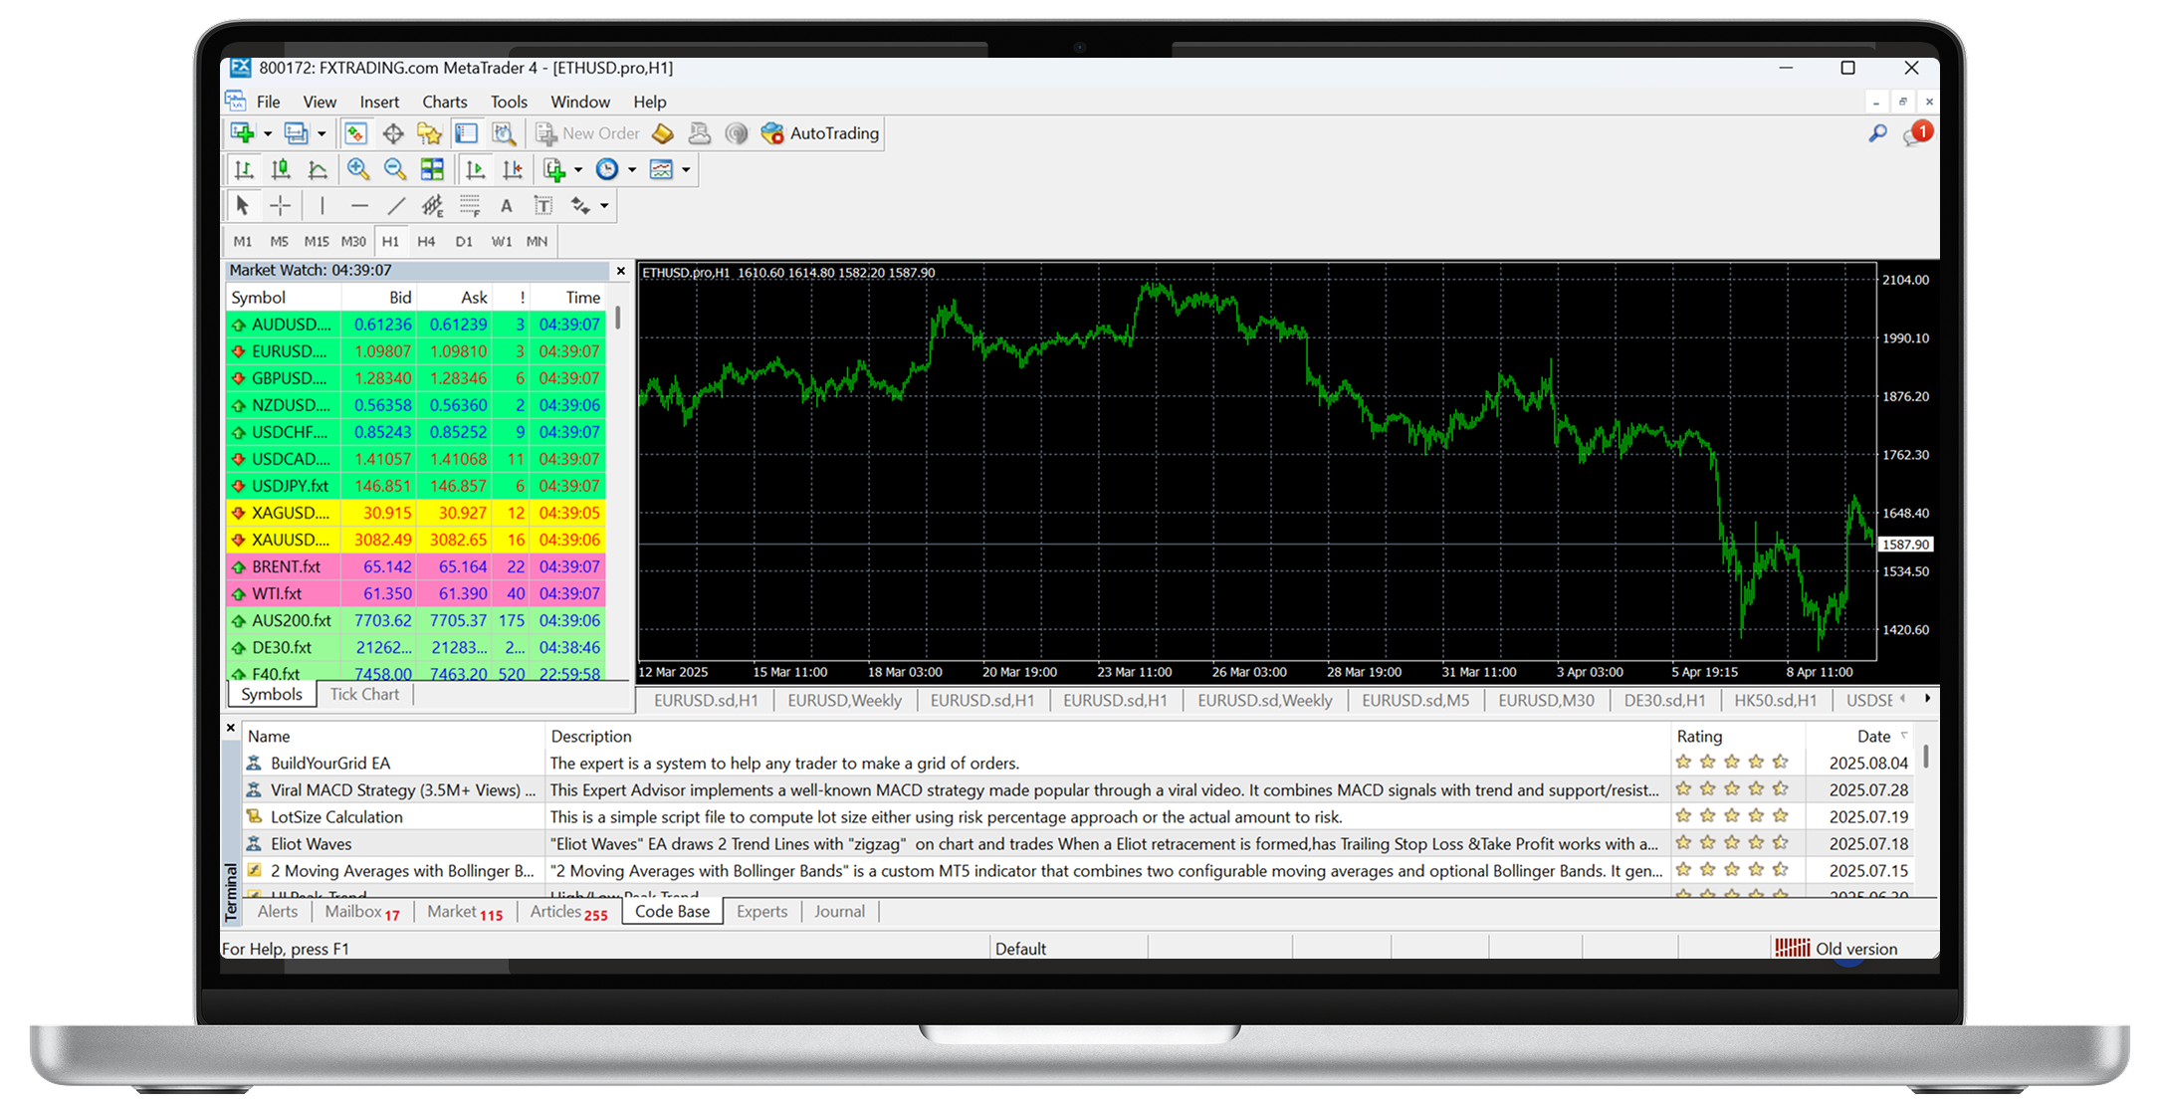Open a new chart window
Viewport: 2160px width, 1105px height.
243,132
